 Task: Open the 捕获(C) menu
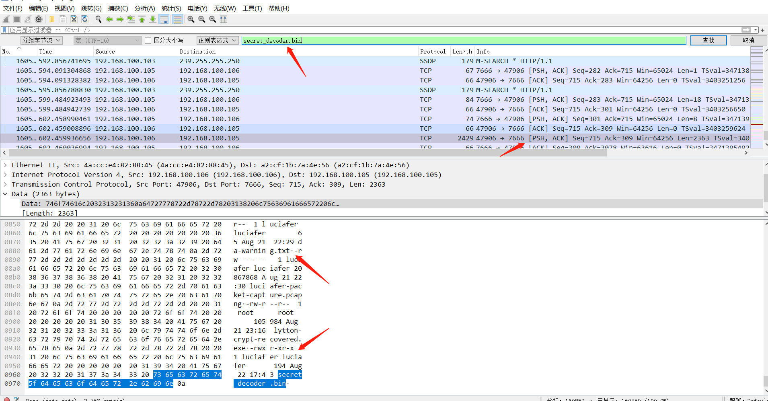pos(118,8)
